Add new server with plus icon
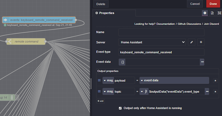The height and width of the screenshot is (116, 222). tap(201, 42)
